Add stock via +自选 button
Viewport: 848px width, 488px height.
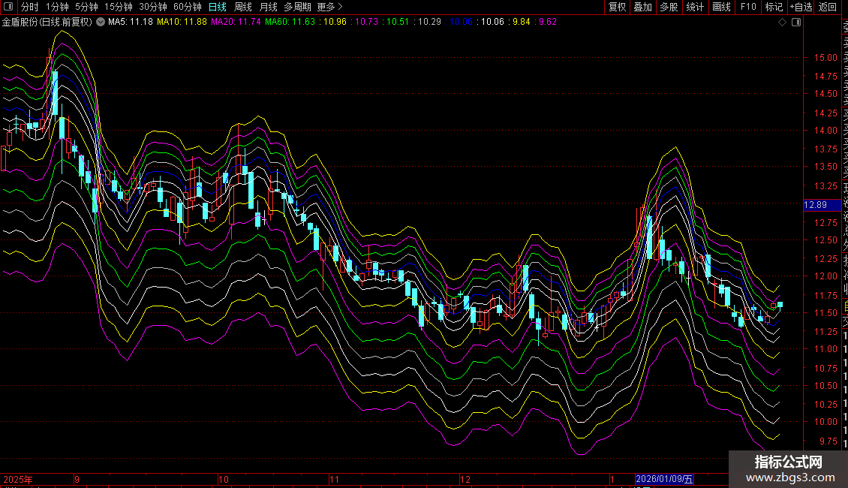[x=800, y=8]
